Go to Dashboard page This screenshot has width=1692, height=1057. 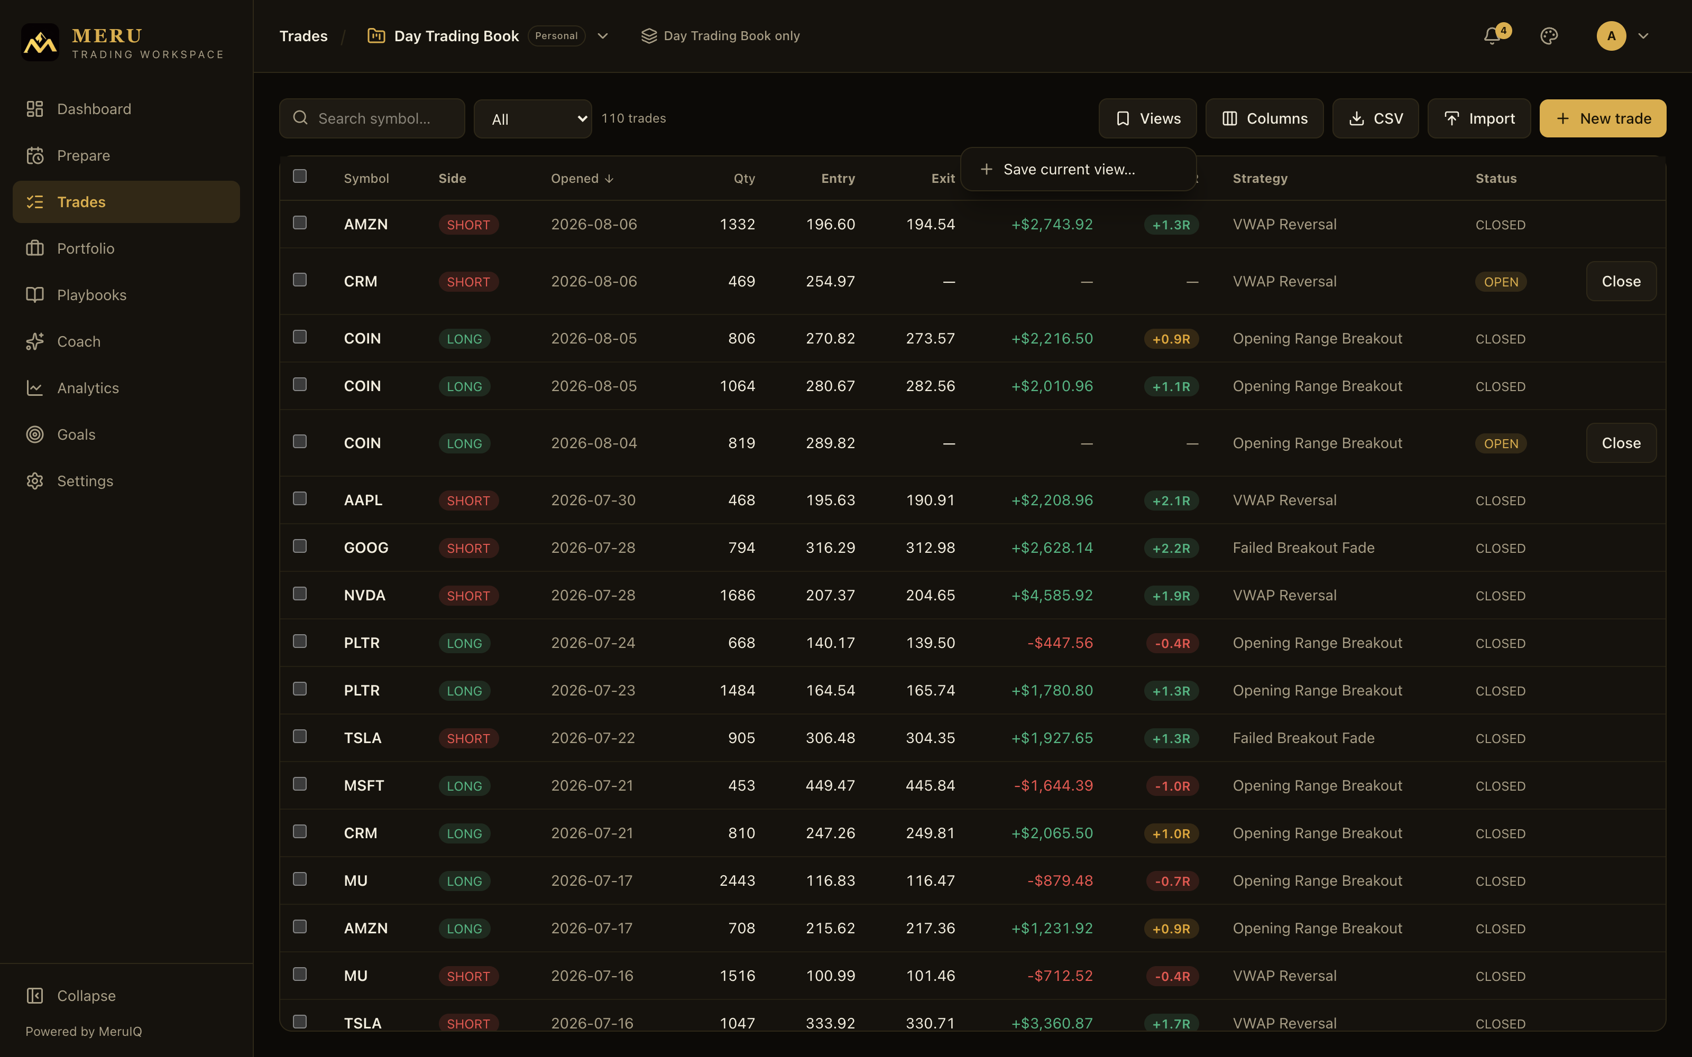pyautogui.click(x=126, y=109)
